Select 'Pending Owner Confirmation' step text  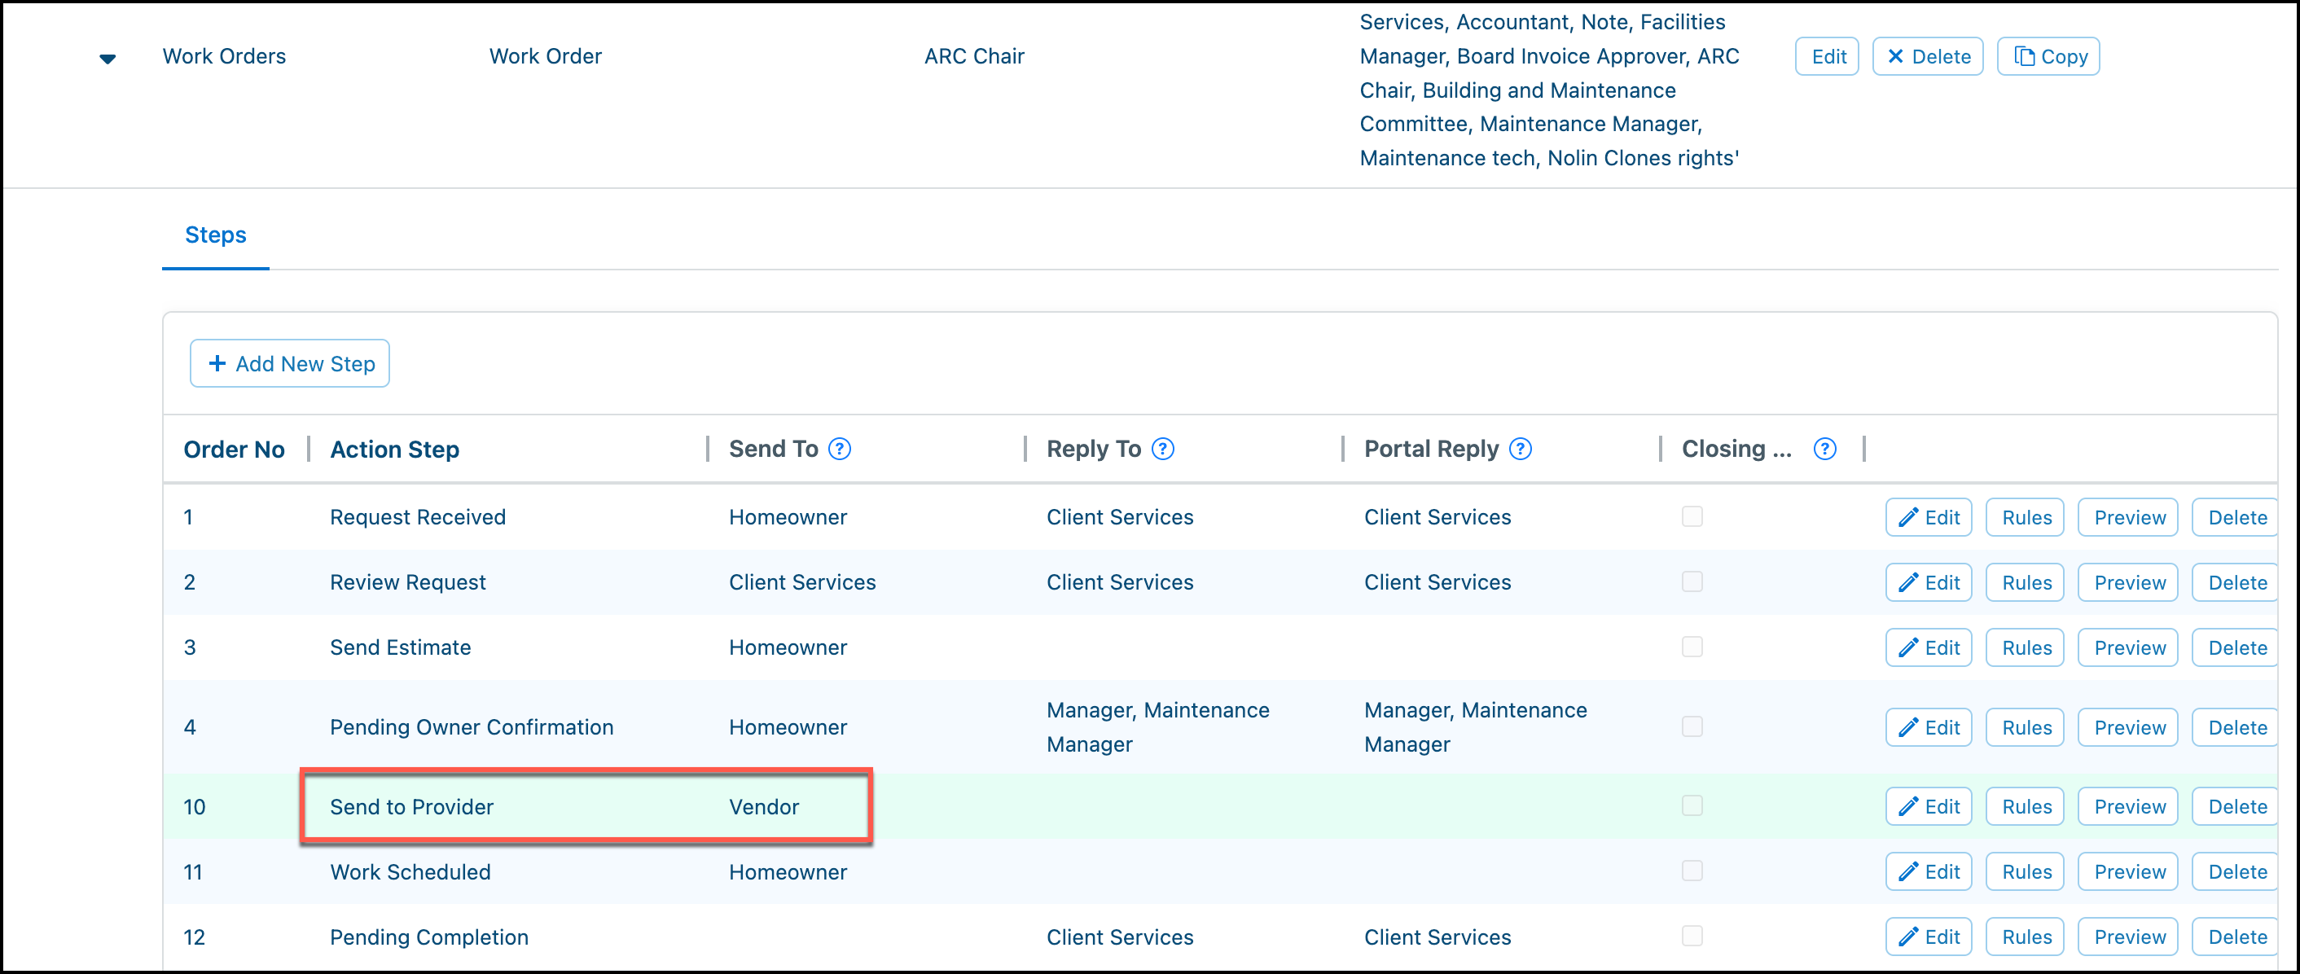click(472, 726)
